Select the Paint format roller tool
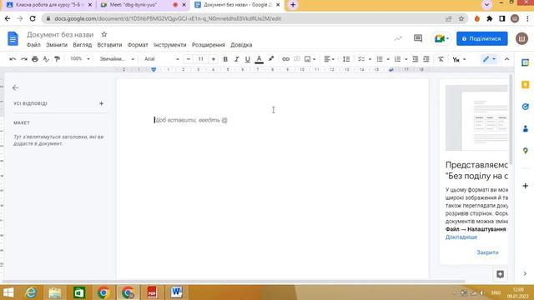This screenshot has width=534, height=300. [57, 59]
